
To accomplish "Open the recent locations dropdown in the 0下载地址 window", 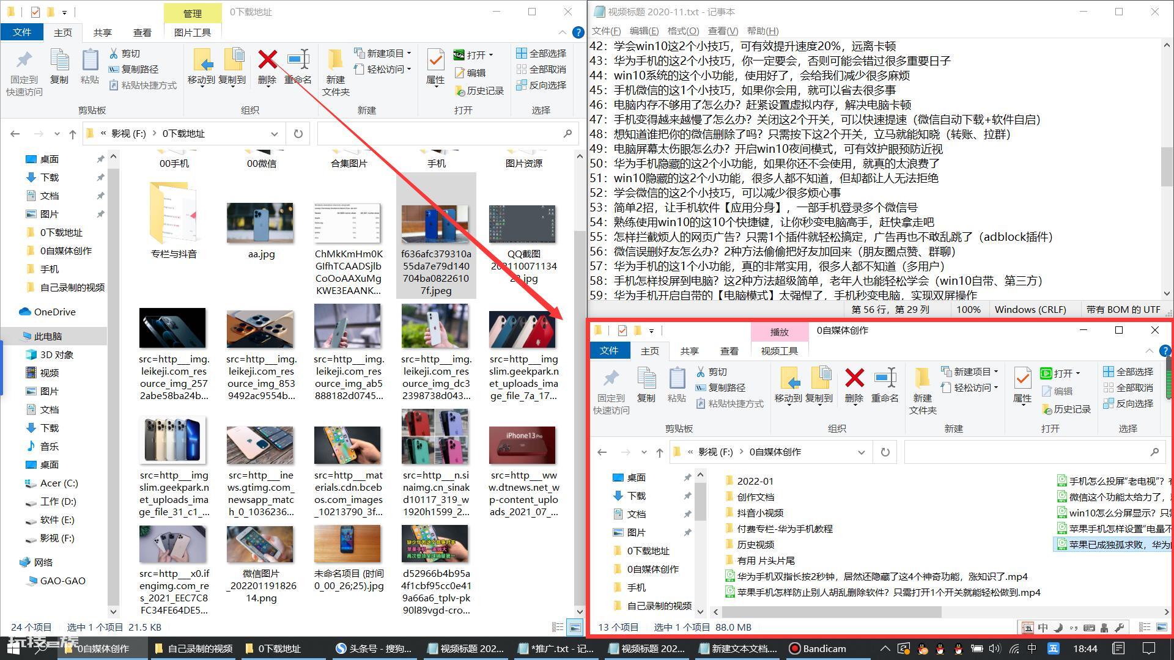I will pos(57,134).
